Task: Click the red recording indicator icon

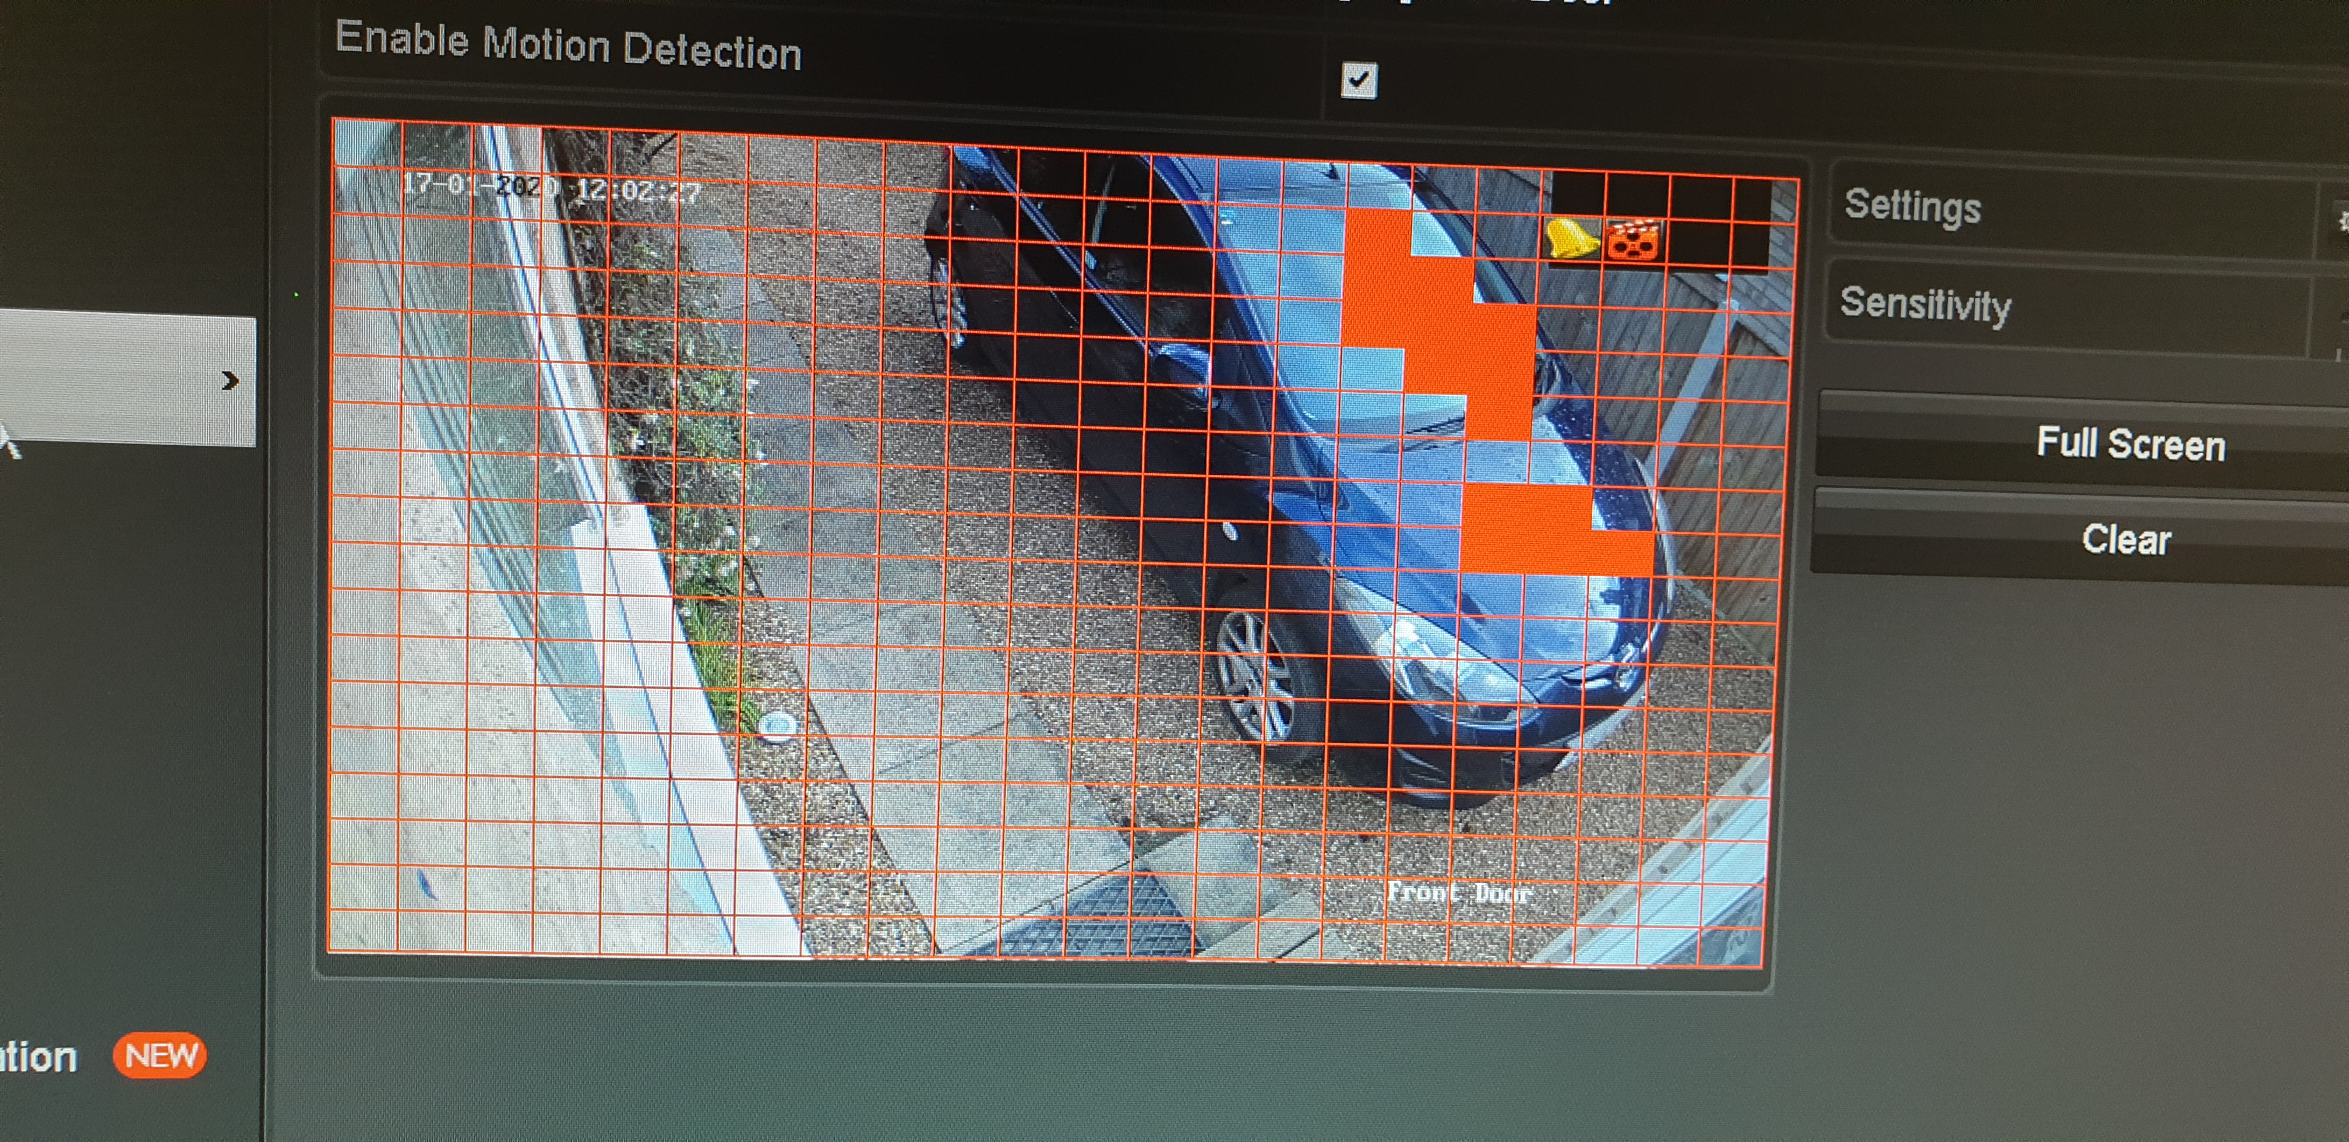Action: [1633, 242]
